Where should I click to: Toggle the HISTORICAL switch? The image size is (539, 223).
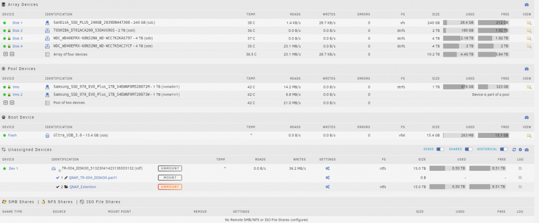(503, 149)
